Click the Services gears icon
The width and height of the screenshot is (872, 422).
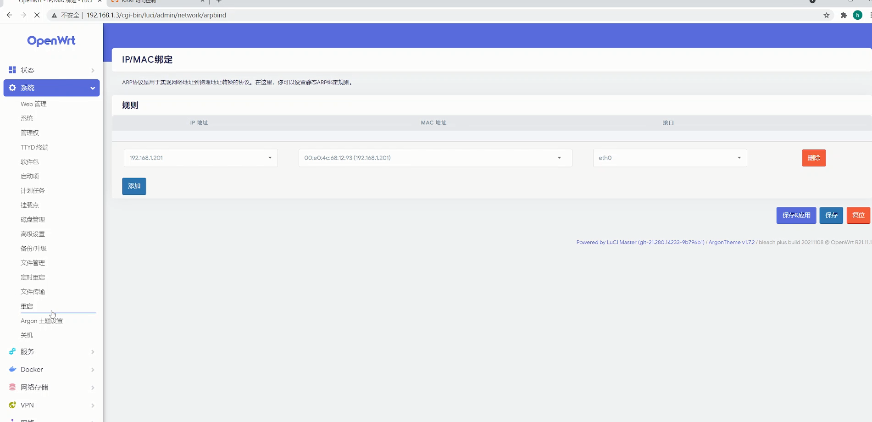click(x=12, y=351)
